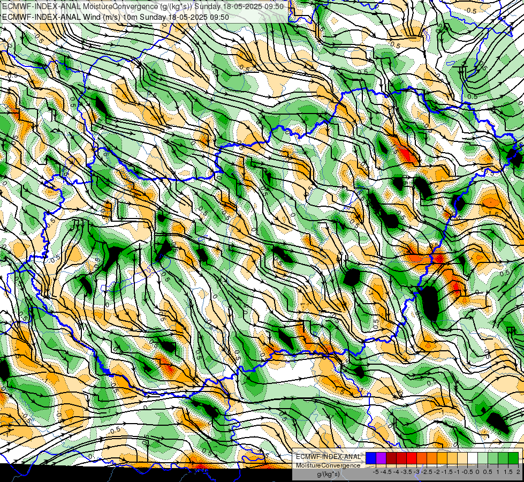Select the "0" legend scale label

pyautogui.click(x=477, y=472)
